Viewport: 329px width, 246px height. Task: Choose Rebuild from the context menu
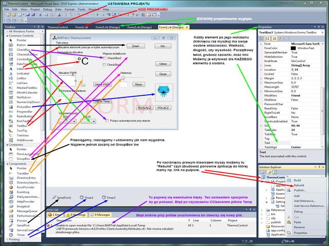(299, 186)
